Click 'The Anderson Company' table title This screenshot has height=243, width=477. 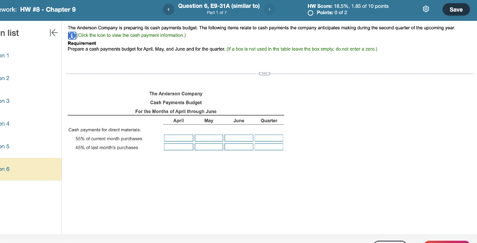point(176,94)
